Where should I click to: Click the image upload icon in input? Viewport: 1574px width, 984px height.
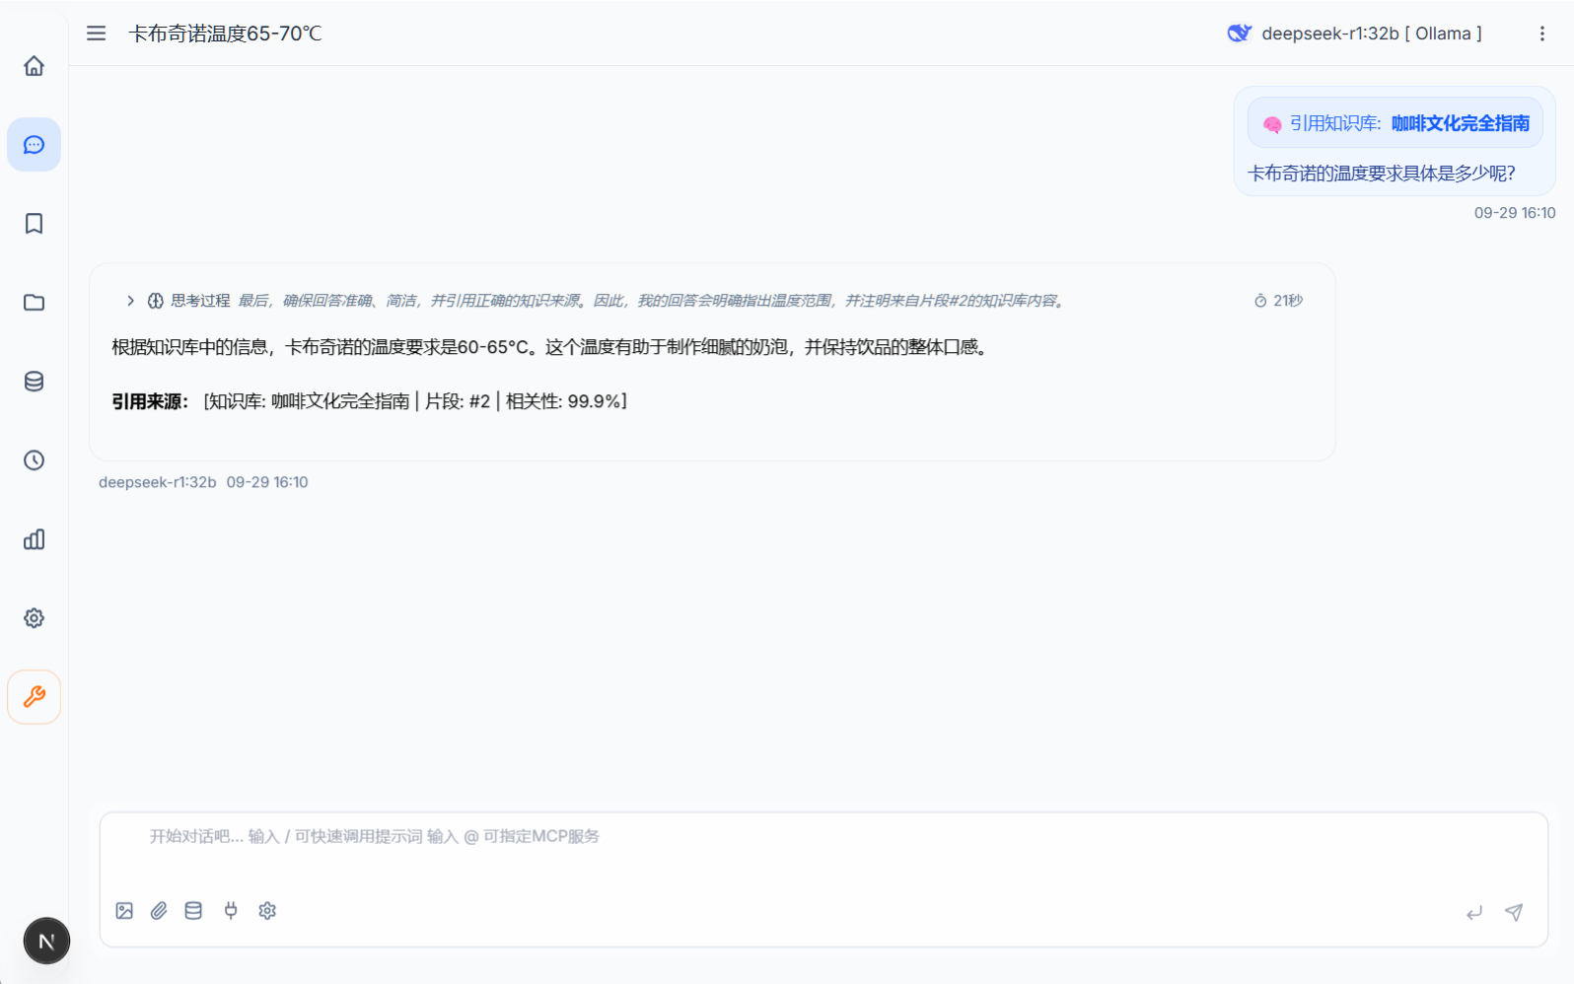(124, 911)
